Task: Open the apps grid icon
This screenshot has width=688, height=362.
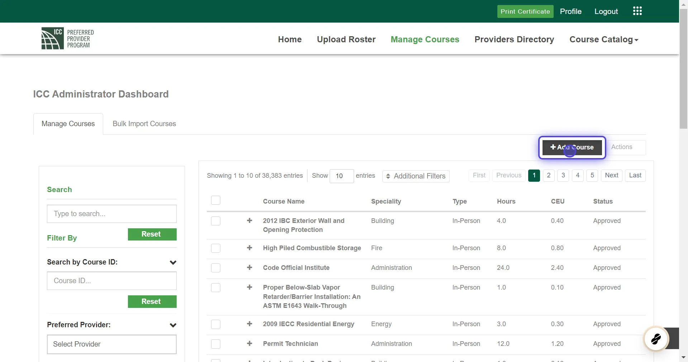Action: coord(637,11)
